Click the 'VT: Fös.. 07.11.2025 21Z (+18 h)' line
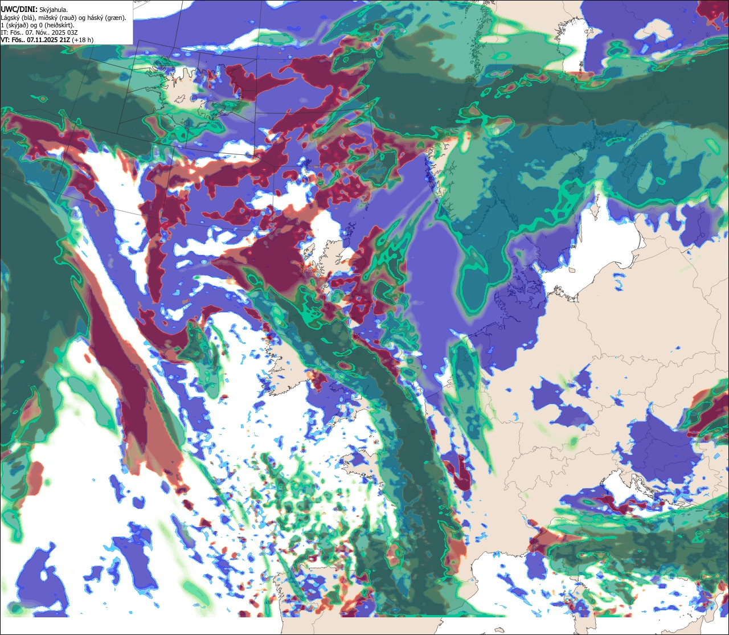 coord(47,40)
